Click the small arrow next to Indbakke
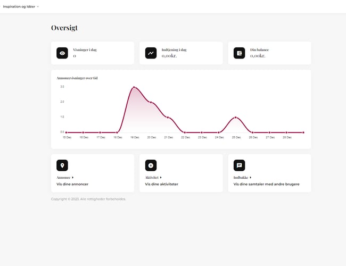 (251, 177)
